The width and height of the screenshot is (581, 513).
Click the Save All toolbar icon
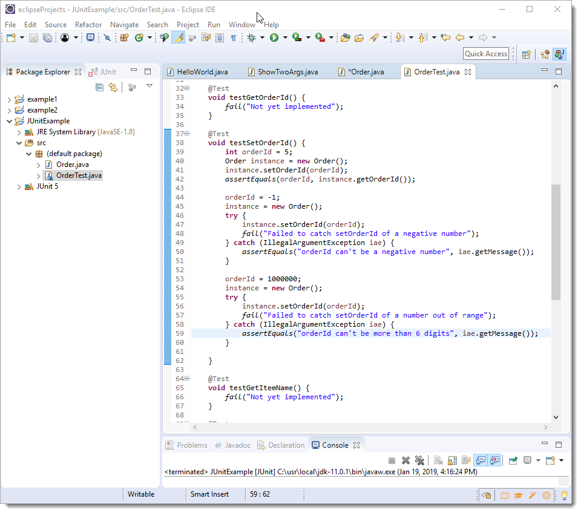tap(47, 38)
